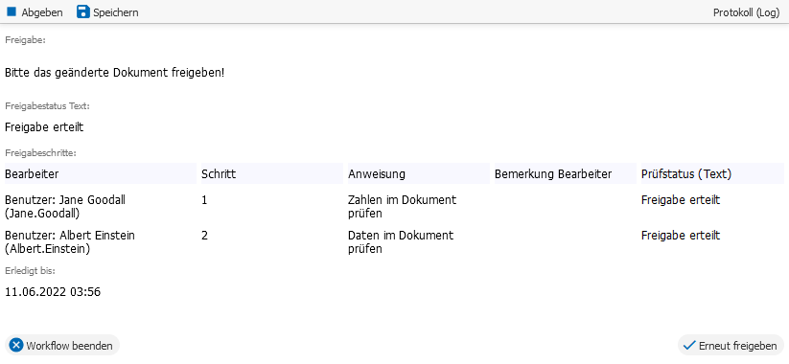The width and height of the screenshot is (789, 364).
Task: Click the instruction 'Zahlen im Dokument prüfen'
Action: 402,207
